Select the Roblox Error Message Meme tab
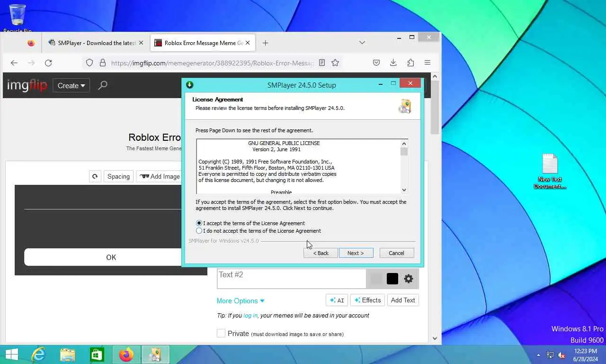The image size is (606, 364). point(203,43)
